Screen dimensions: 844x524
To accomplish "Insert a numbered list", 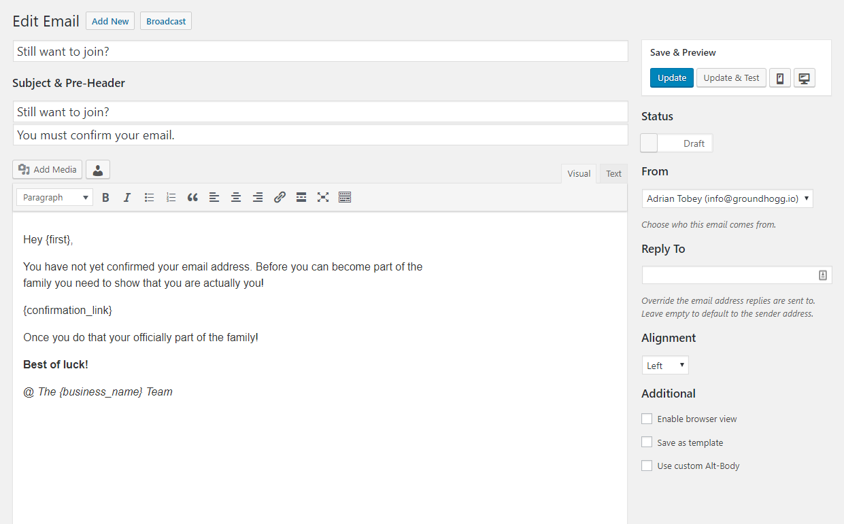I will point(171,198).
